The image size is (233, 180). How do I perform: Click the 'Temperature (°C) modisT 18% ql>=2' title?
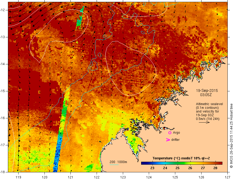[181, 158]
